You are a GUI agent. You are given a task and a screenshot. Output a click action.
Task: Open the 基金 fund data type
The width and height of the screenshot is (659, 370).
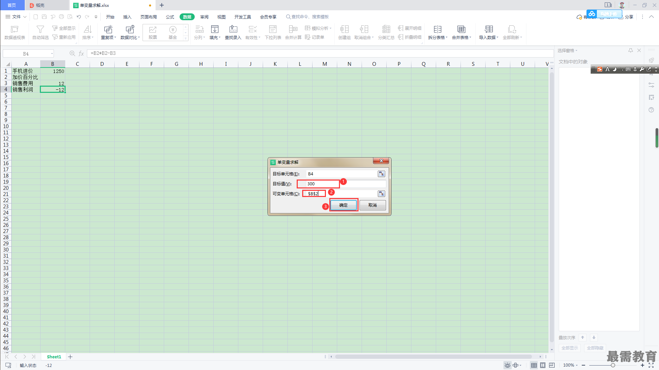[173, 33]
